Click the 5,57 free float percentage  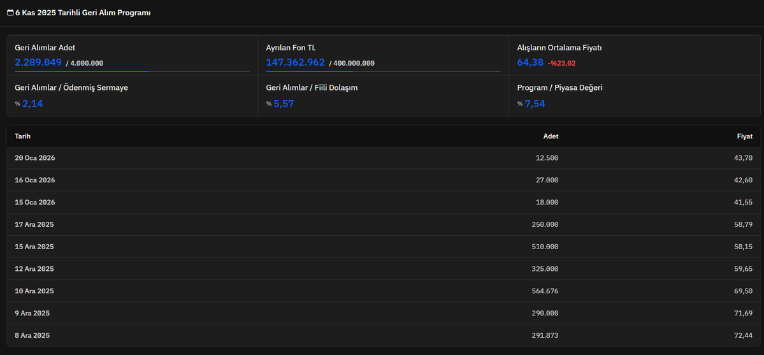coord(284,103)
